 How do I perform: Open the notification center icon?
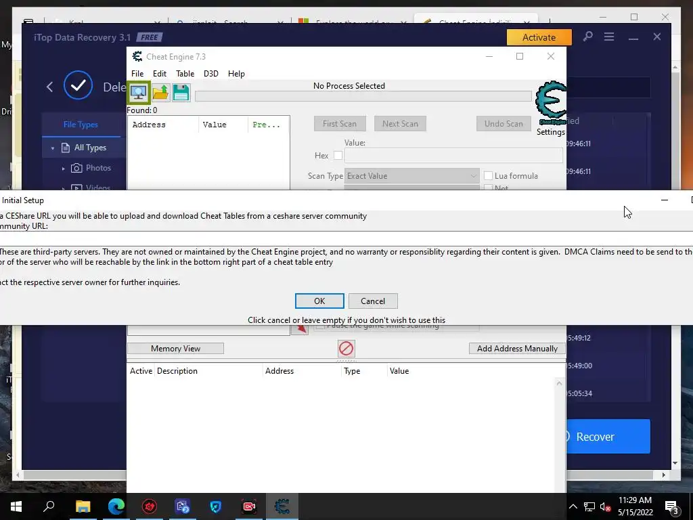[x=672, y=506]
